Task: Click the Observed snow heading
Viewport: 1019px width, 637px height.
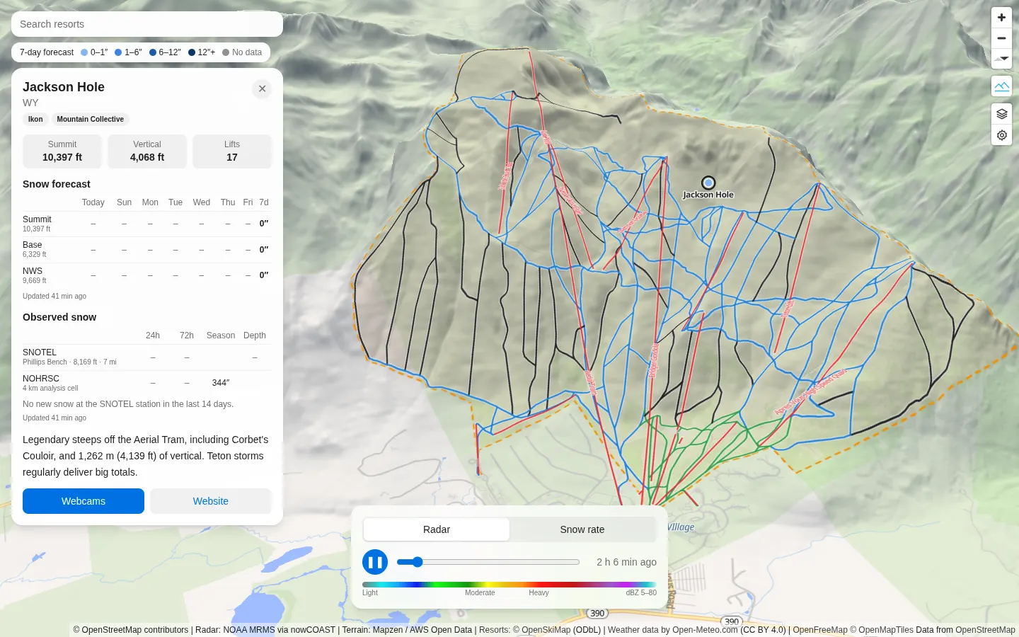Action: click(x=59, y=317)
